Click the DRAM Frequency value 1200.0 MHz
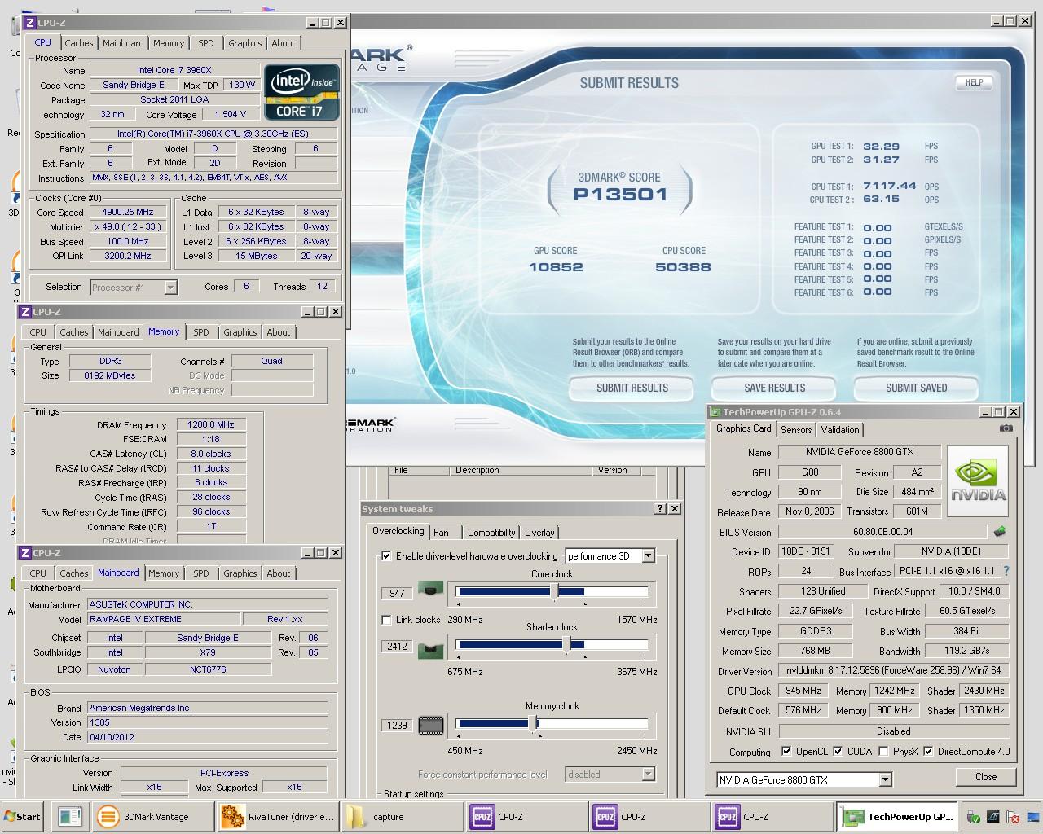 tap(211, 424)
